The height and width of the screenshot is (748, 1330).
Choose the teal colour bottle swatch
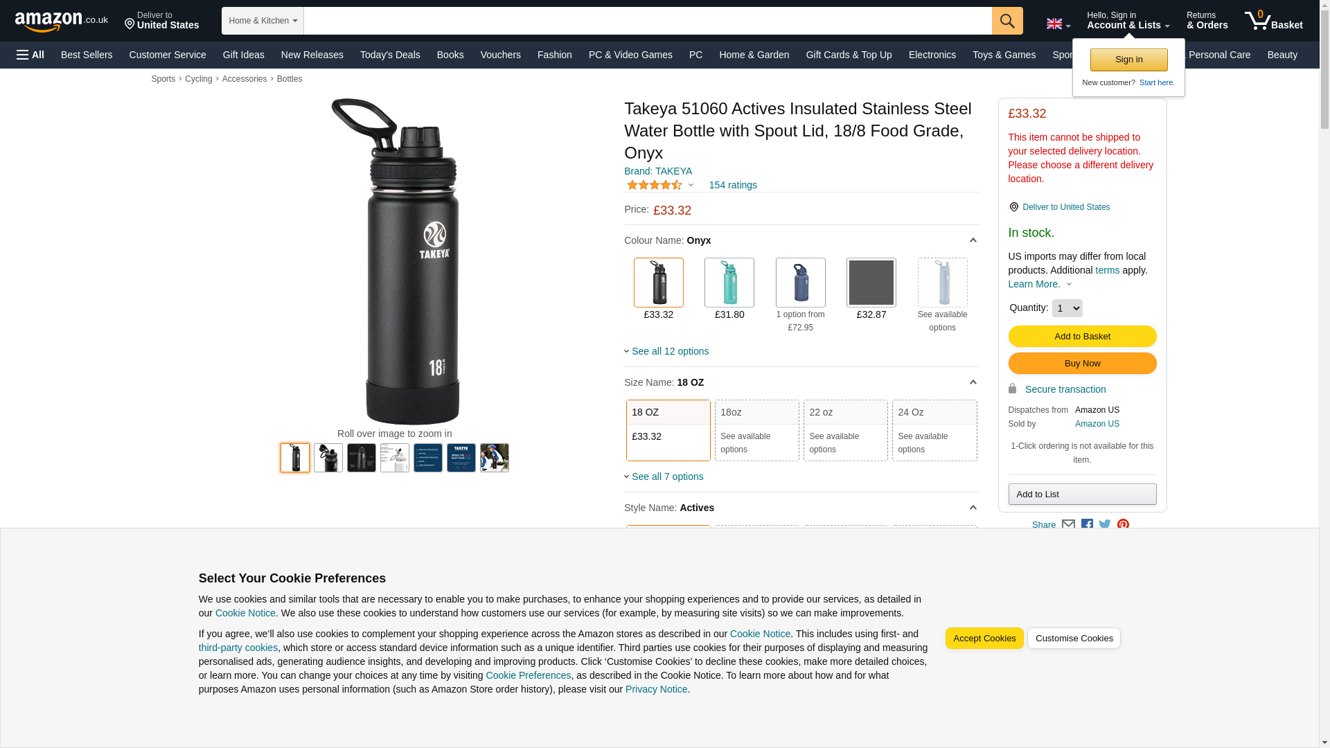pos(729,283)
